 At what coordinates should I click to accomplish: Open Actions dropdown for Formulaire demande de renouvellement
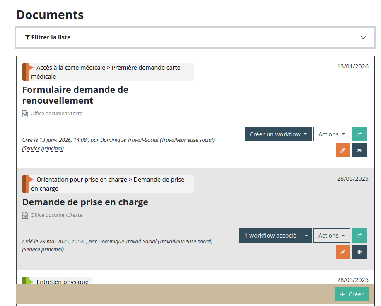tap(331, 134)
